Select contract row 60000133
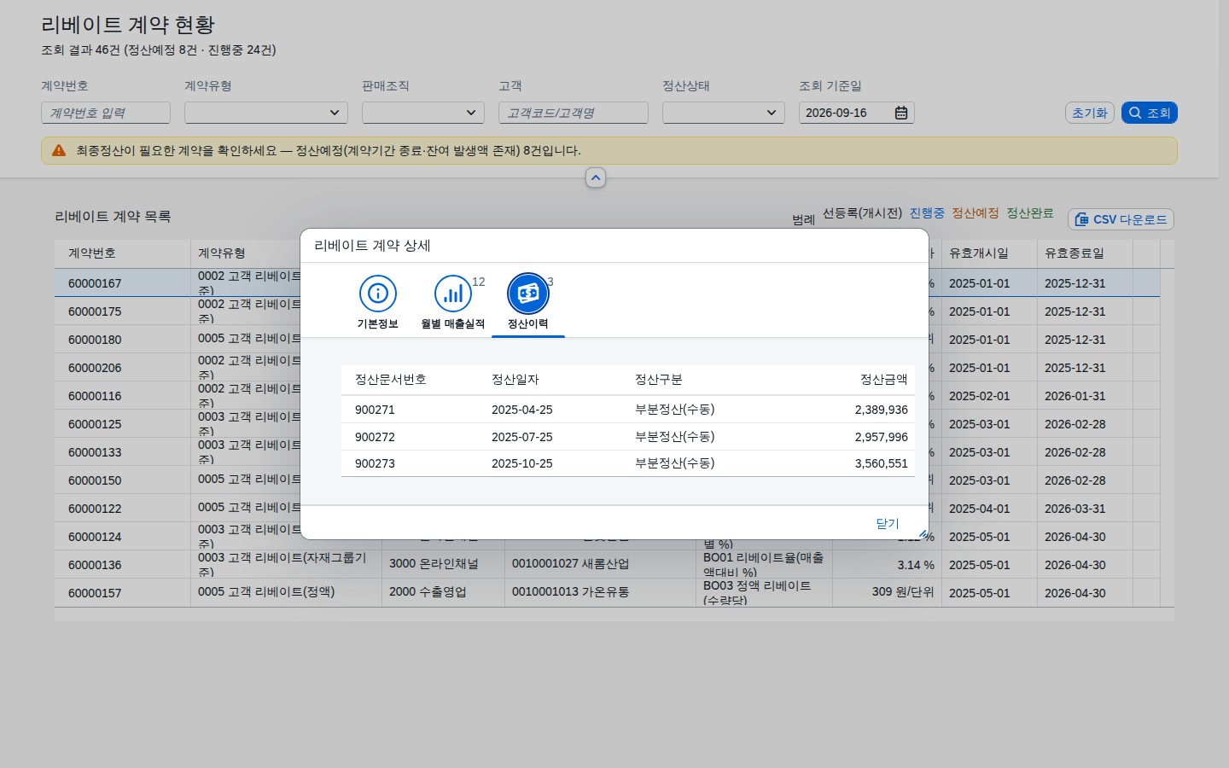This screenshot has height=768, width=1229. (95, 452)
